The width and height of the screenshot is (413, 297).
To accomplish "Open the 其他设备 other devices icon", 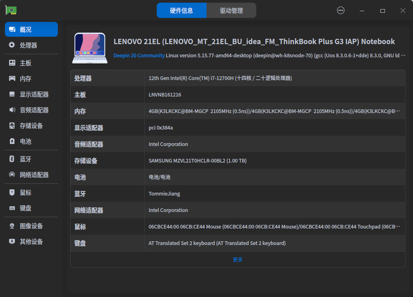I will click(12, 241).
